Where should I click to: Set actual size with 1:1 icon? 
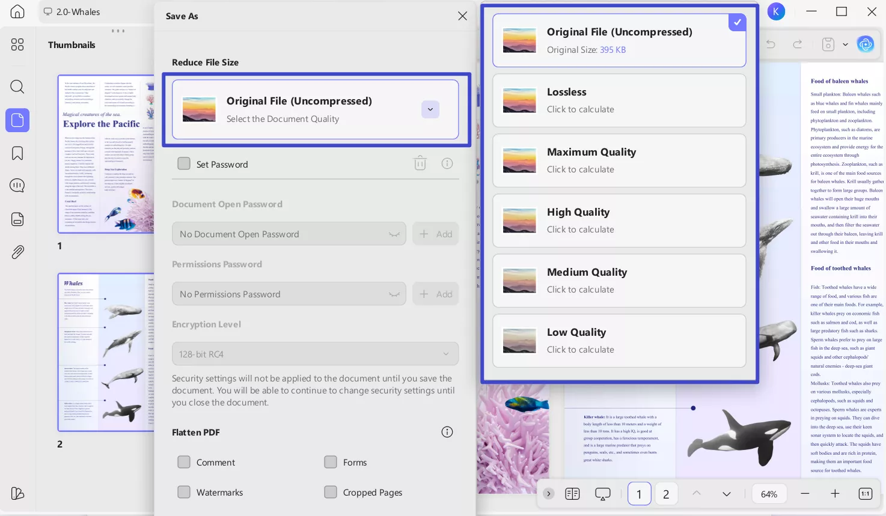[866, 494]
